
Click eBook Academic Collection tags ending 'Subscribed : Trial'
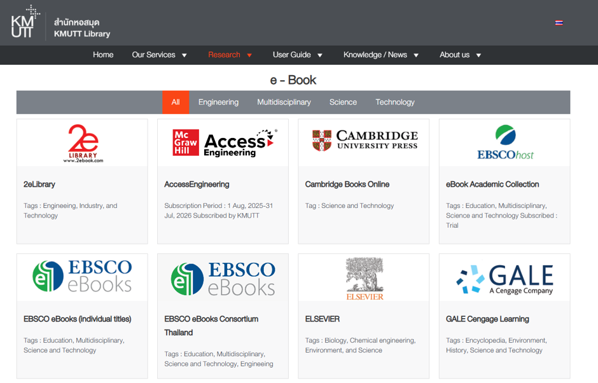point(501,216)
